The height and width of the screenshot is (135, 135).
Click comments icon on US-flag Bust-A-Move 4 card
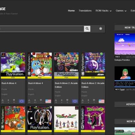[x=41, y=100]
